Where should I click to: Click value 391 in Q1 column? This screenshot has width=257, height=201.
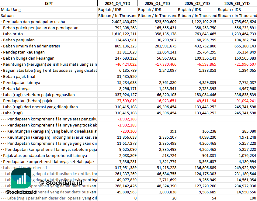[x=173, y=131]
